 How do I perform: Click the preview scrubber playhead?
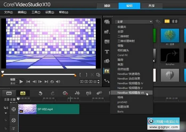[x=3, y=72]
